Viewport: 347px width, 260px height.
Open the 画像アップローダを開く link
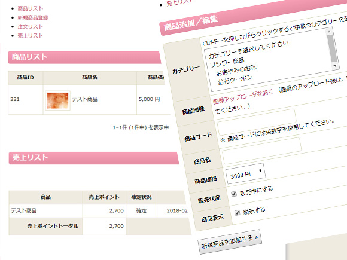(x=243, y=97)
